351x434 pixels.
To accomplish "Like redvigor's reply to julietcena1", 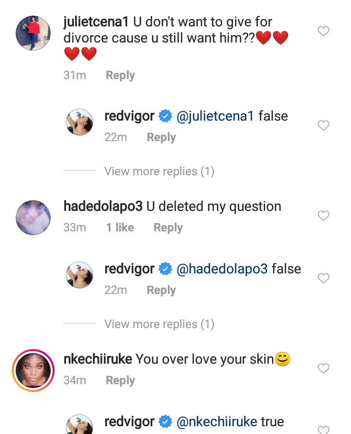I will (x=323, y=126).
